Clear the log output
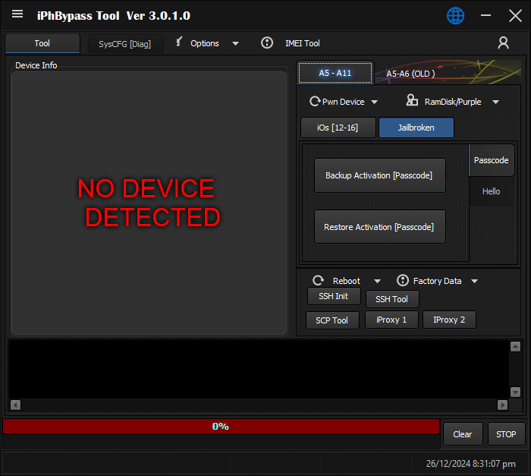 [463, 434]
